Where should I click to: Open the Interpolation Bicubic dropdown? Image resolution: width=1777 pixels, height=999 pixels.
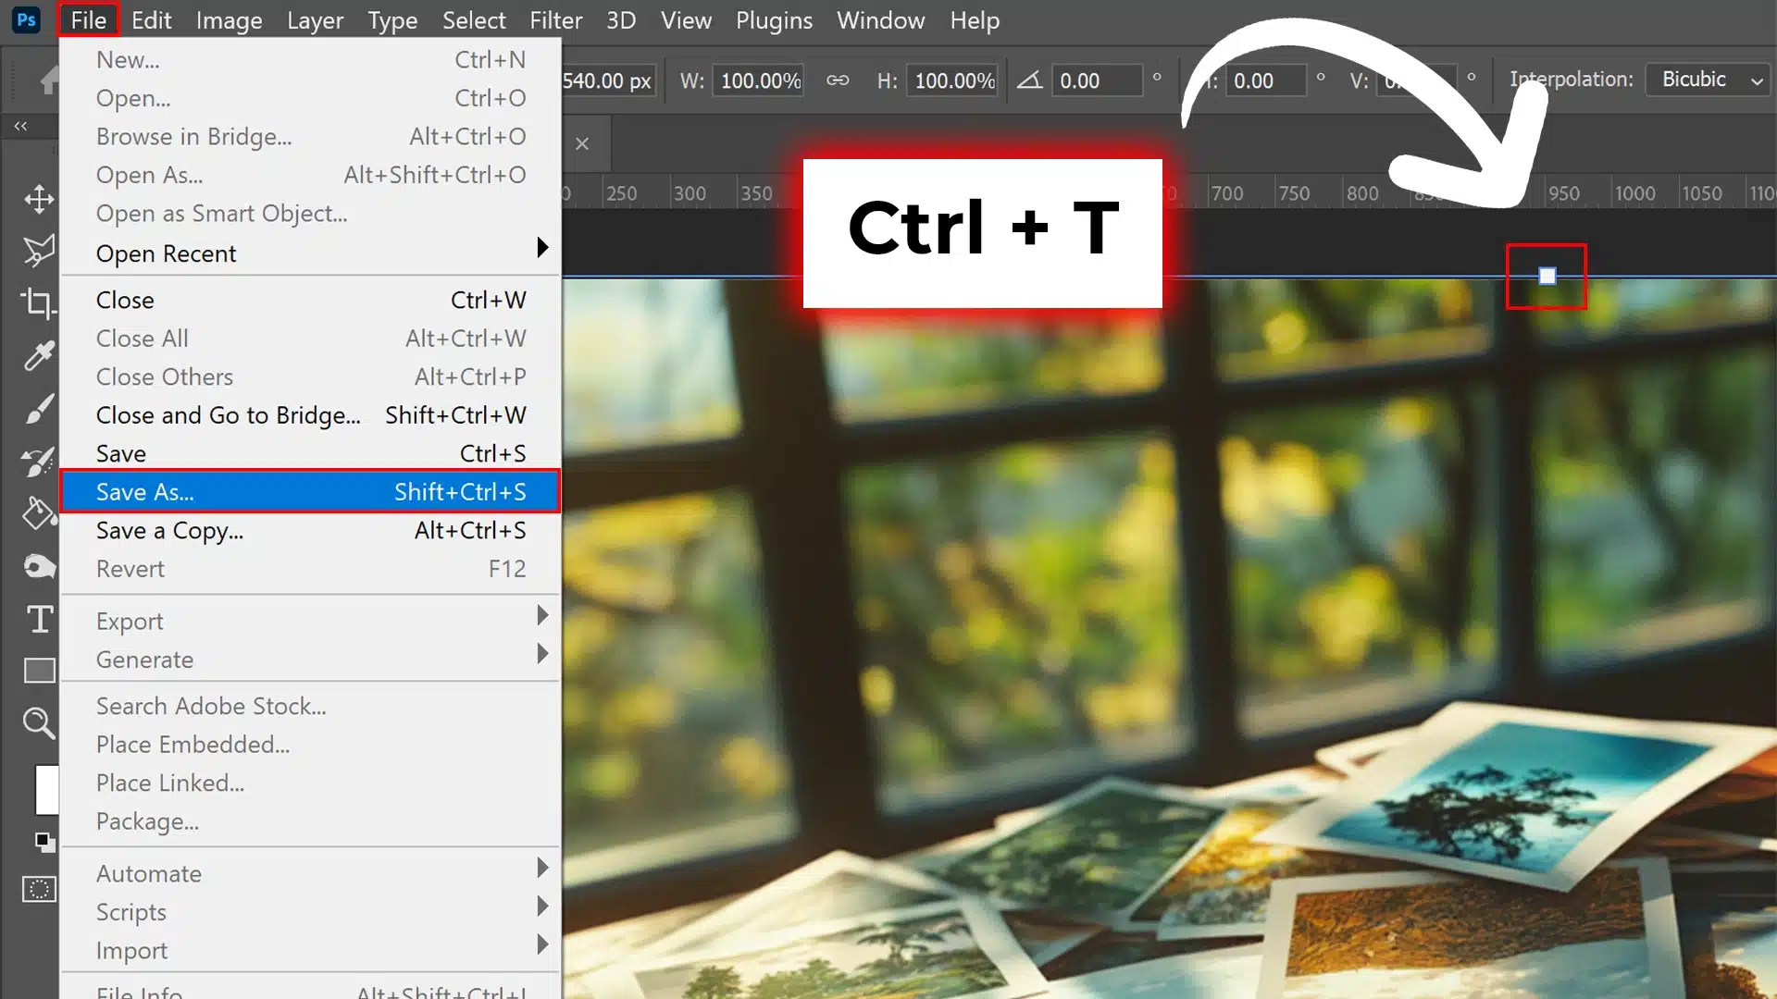click(1709, 80)
